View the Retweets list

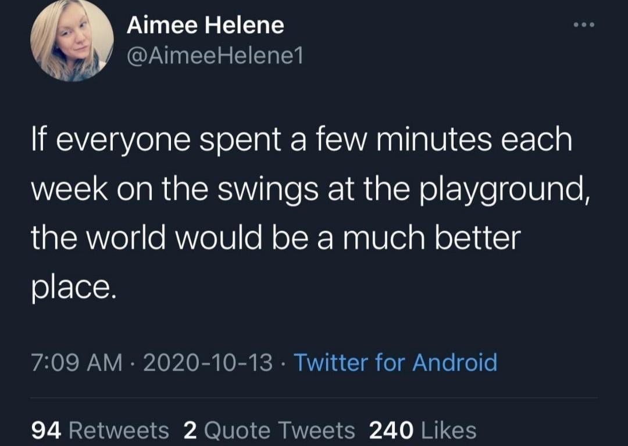point(119,430)
